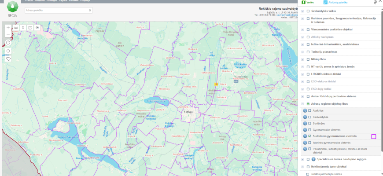Enable Miškų ribos layer checkbox
Viewport: 383px width, 176px height.
pos(308,59)
